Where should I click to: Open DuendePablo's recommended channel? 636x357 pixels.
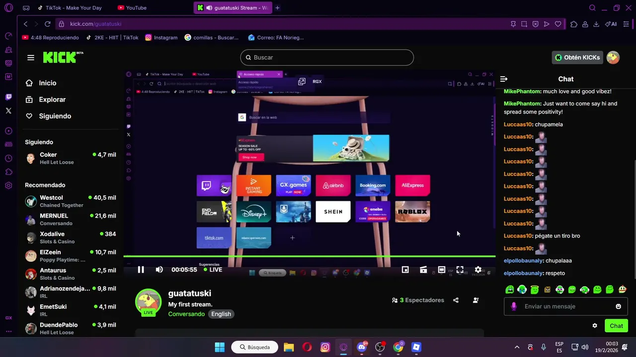(71, 328)
